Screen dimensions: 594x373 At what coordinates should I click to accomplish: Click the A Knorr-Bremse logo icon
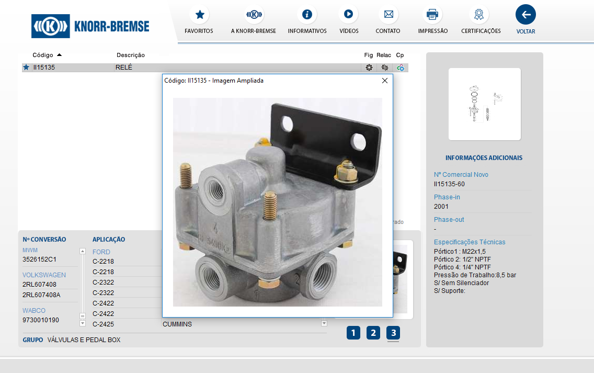click(x=254, y=15)
